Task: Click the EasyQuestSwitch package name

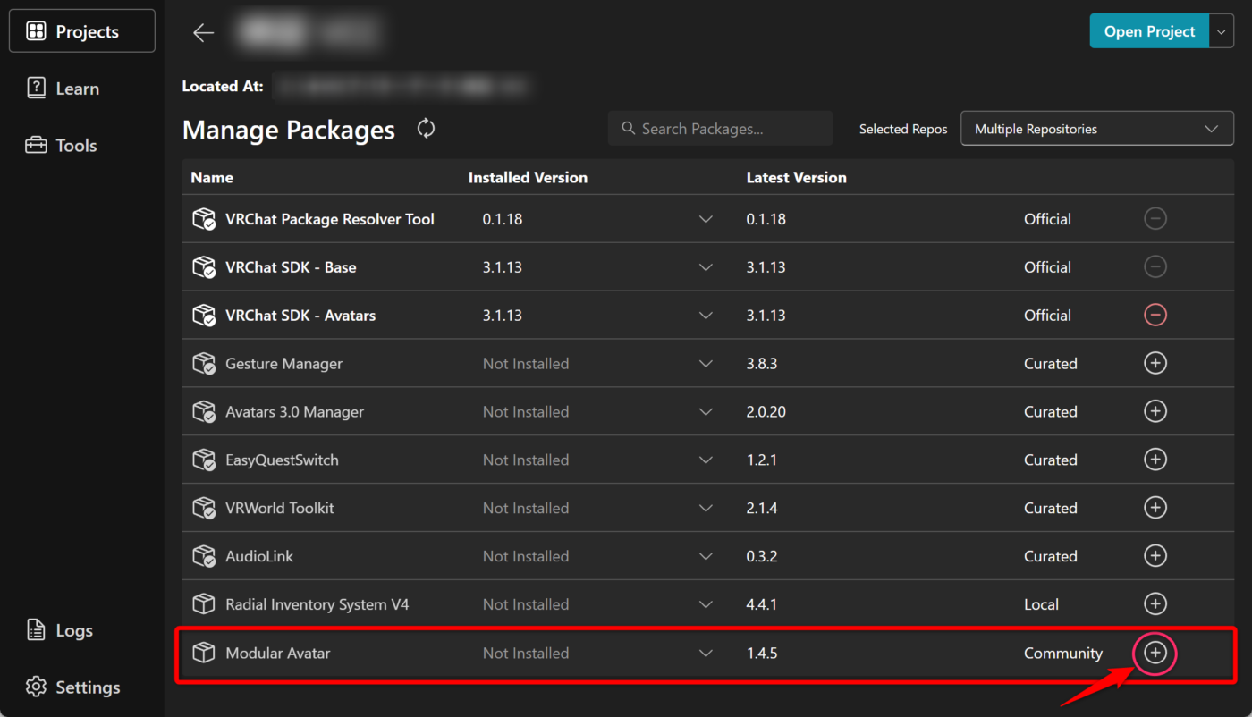Action: 283,460
